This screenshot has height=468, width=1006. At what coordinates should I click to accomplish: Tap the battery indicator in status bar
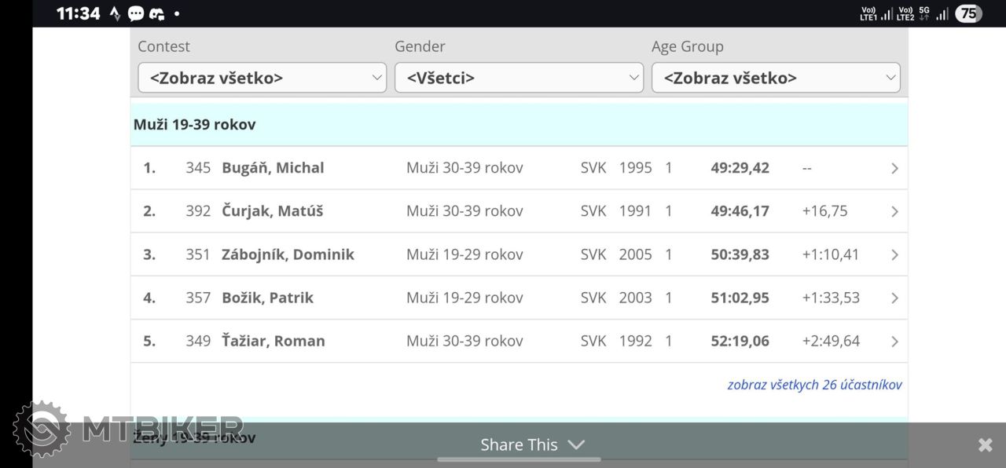coord(968,13)
